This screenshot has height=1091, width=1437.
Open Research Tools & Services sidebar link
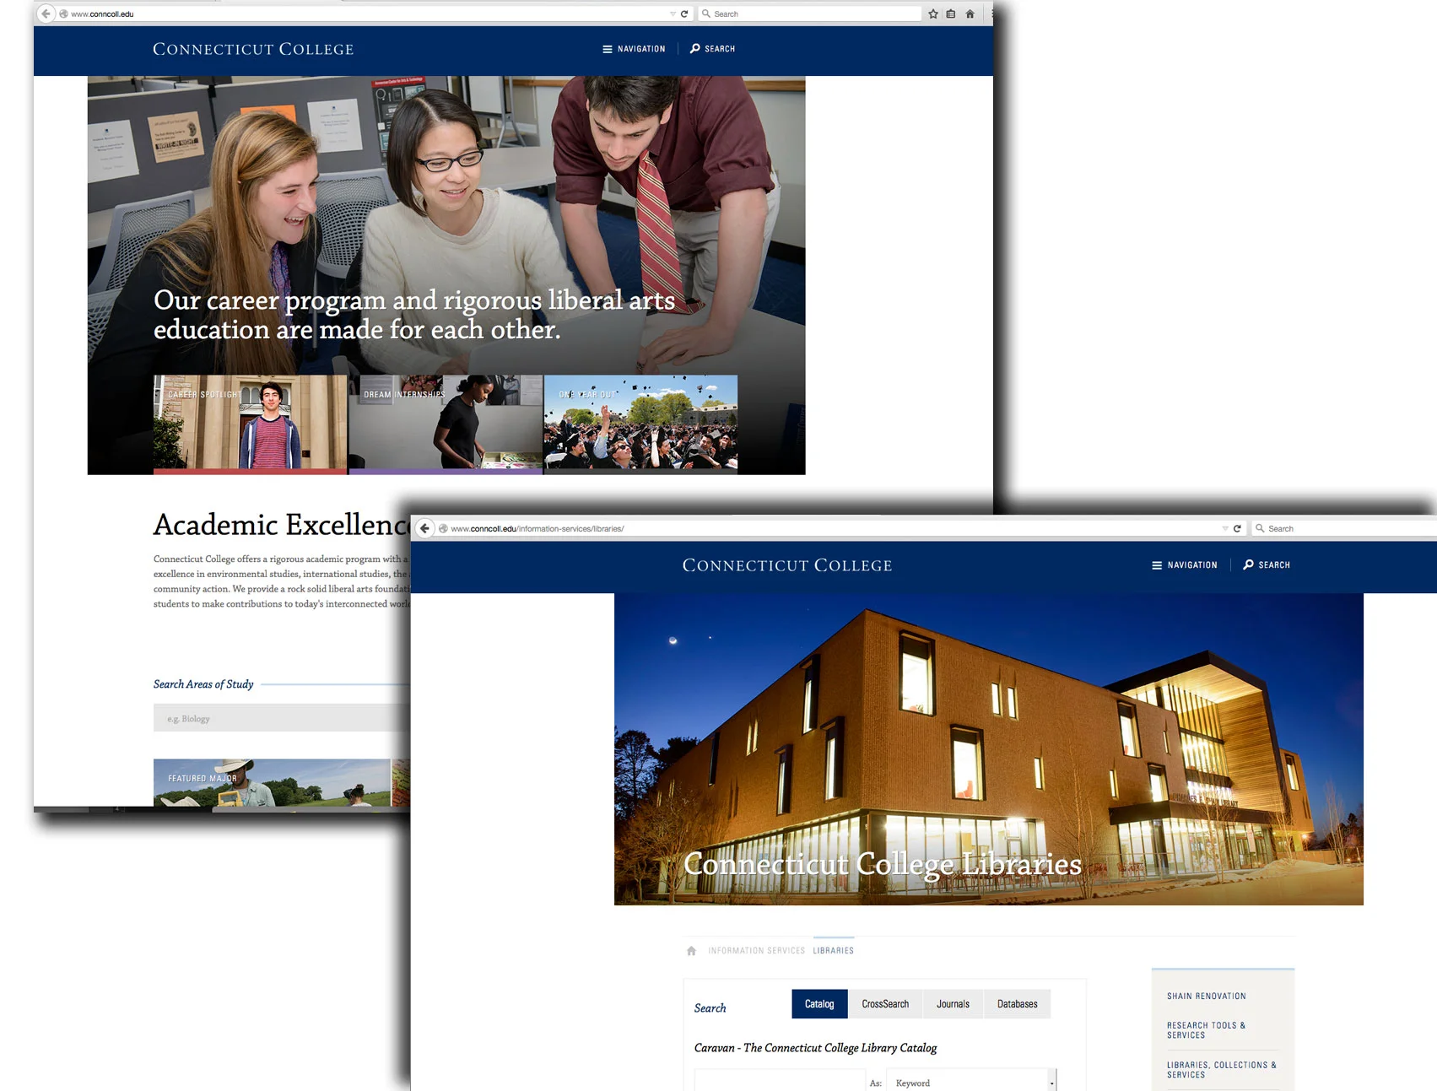point(1207,1030)
